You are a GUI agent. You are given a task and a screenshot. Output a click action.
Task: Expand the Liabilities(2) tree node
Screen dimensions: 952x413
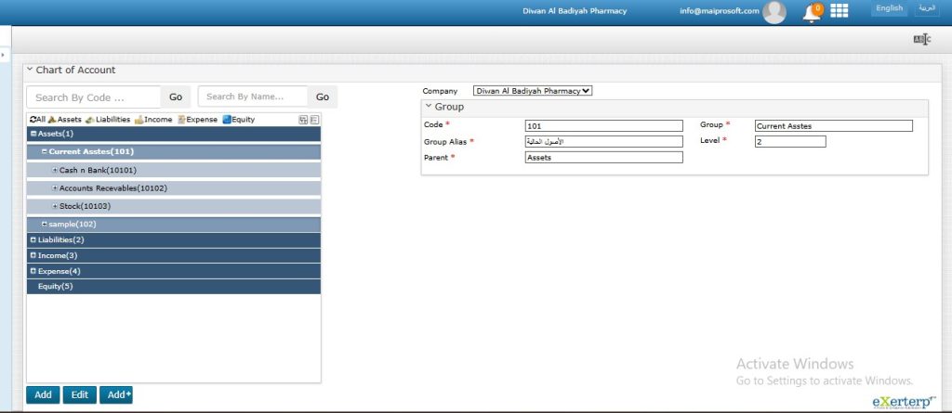[33, 239]
